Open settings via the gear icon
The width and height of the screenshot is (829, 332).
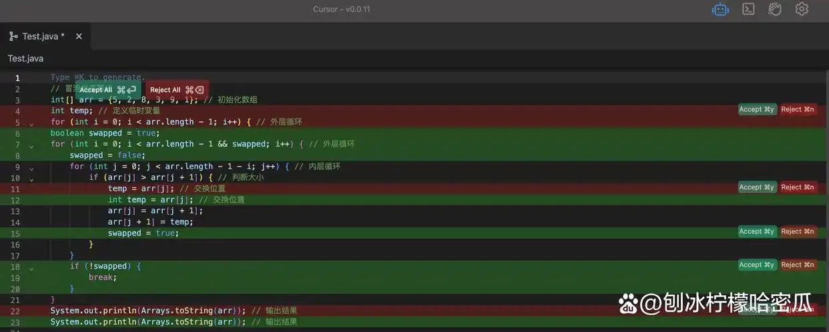pyautogui.click(x=802, y=9)
